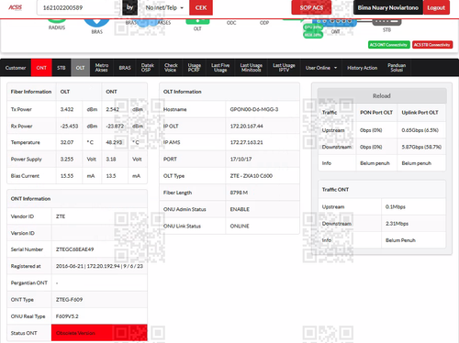Click the OLT Type ZTE - ZXA10 C600
Image resolution: width=459 pixels, height=343 pixels.
[x=252, y=176]
